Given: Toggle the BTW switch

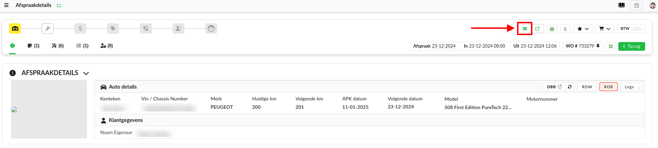Looking at the screenshot, I should pyautogui.click(x=637, y=28).
